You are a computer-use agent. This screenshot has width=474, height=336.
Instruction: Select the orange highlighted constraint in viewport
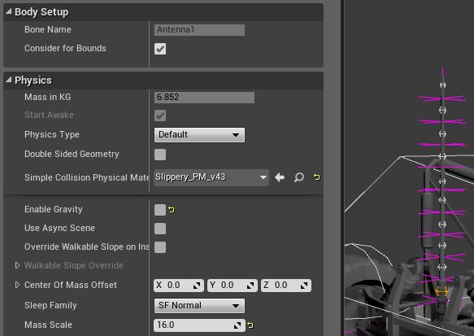click(441, 292)
